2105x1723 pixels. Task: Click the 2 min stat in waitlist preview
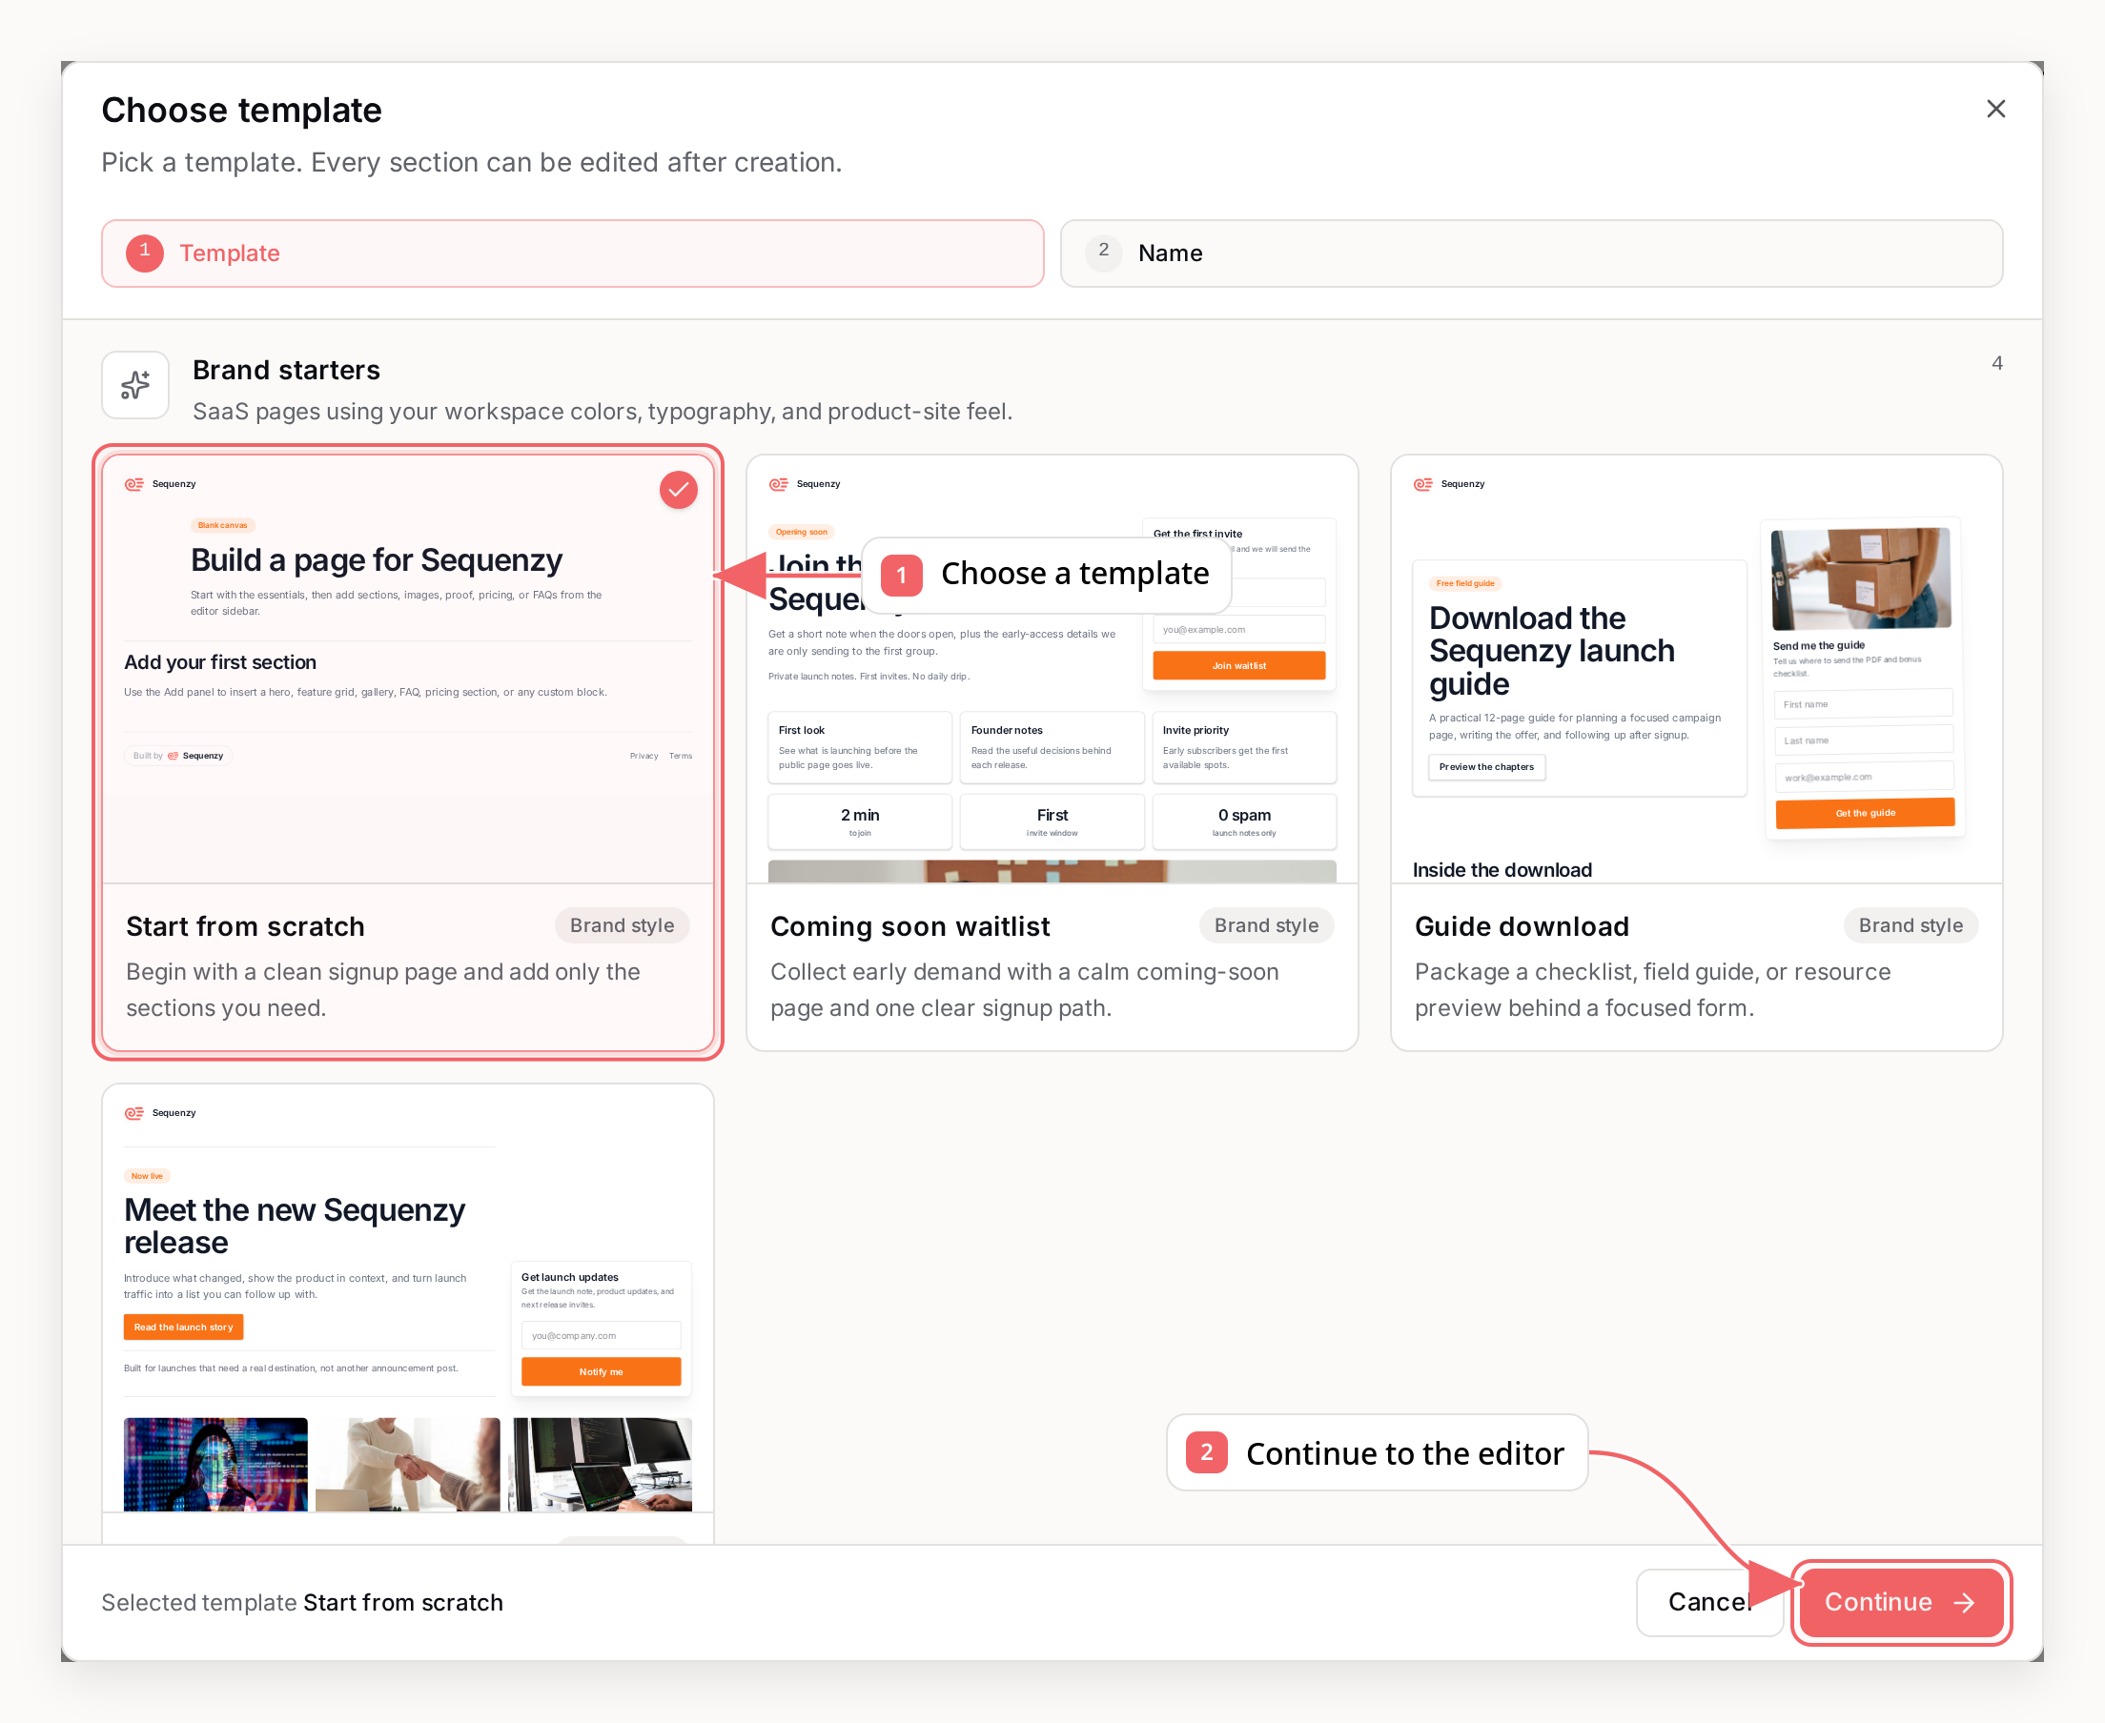859,821
